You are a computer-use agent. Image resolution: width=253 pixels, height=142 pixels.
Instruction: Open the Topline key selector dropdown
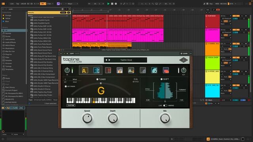(x=65, y=79)
